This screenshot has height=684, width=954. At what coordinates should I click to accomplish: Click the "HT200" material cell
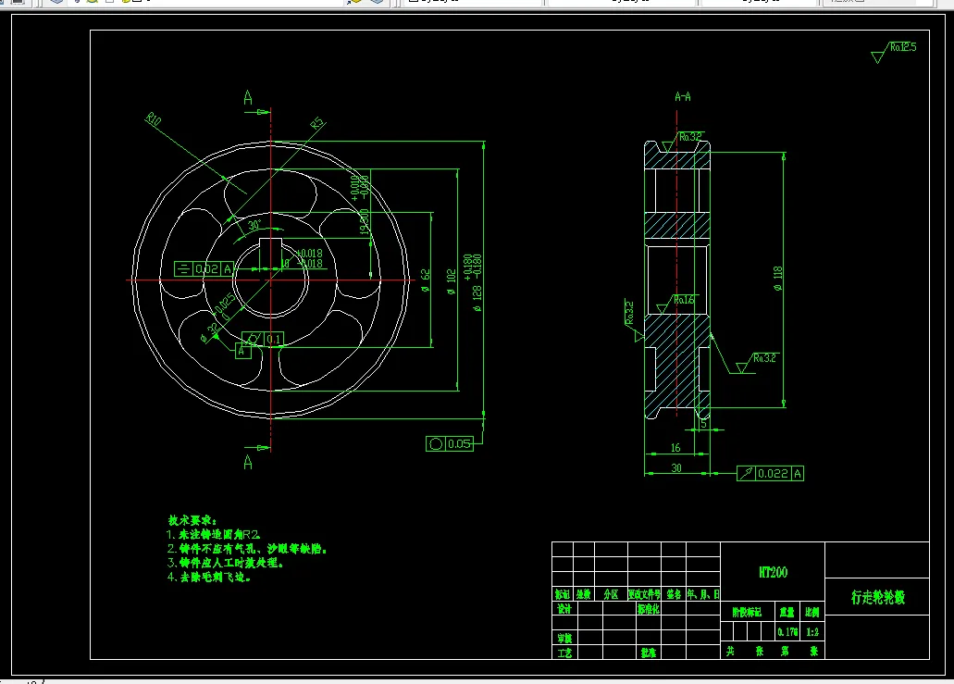coord(773,572)
